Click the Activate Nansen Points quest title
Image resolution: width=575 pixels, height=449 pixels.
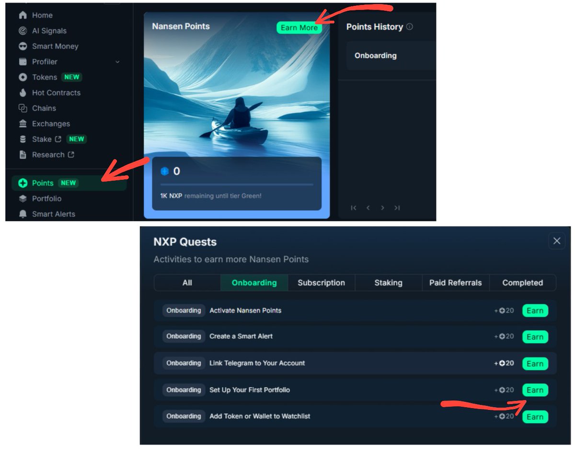pyautogui.click(x=245, y=311)
